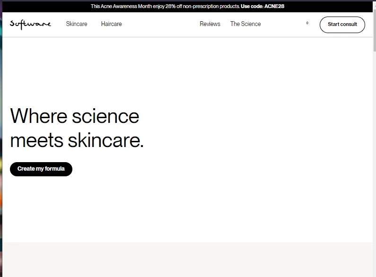
Task: Go to the Reviews page
Action: point(210,24)
